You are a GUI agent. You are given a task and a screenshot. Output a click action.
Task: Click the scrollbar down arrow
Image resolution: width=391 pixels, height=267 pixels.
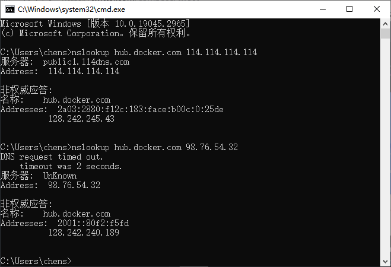click(x=385, y=262)
